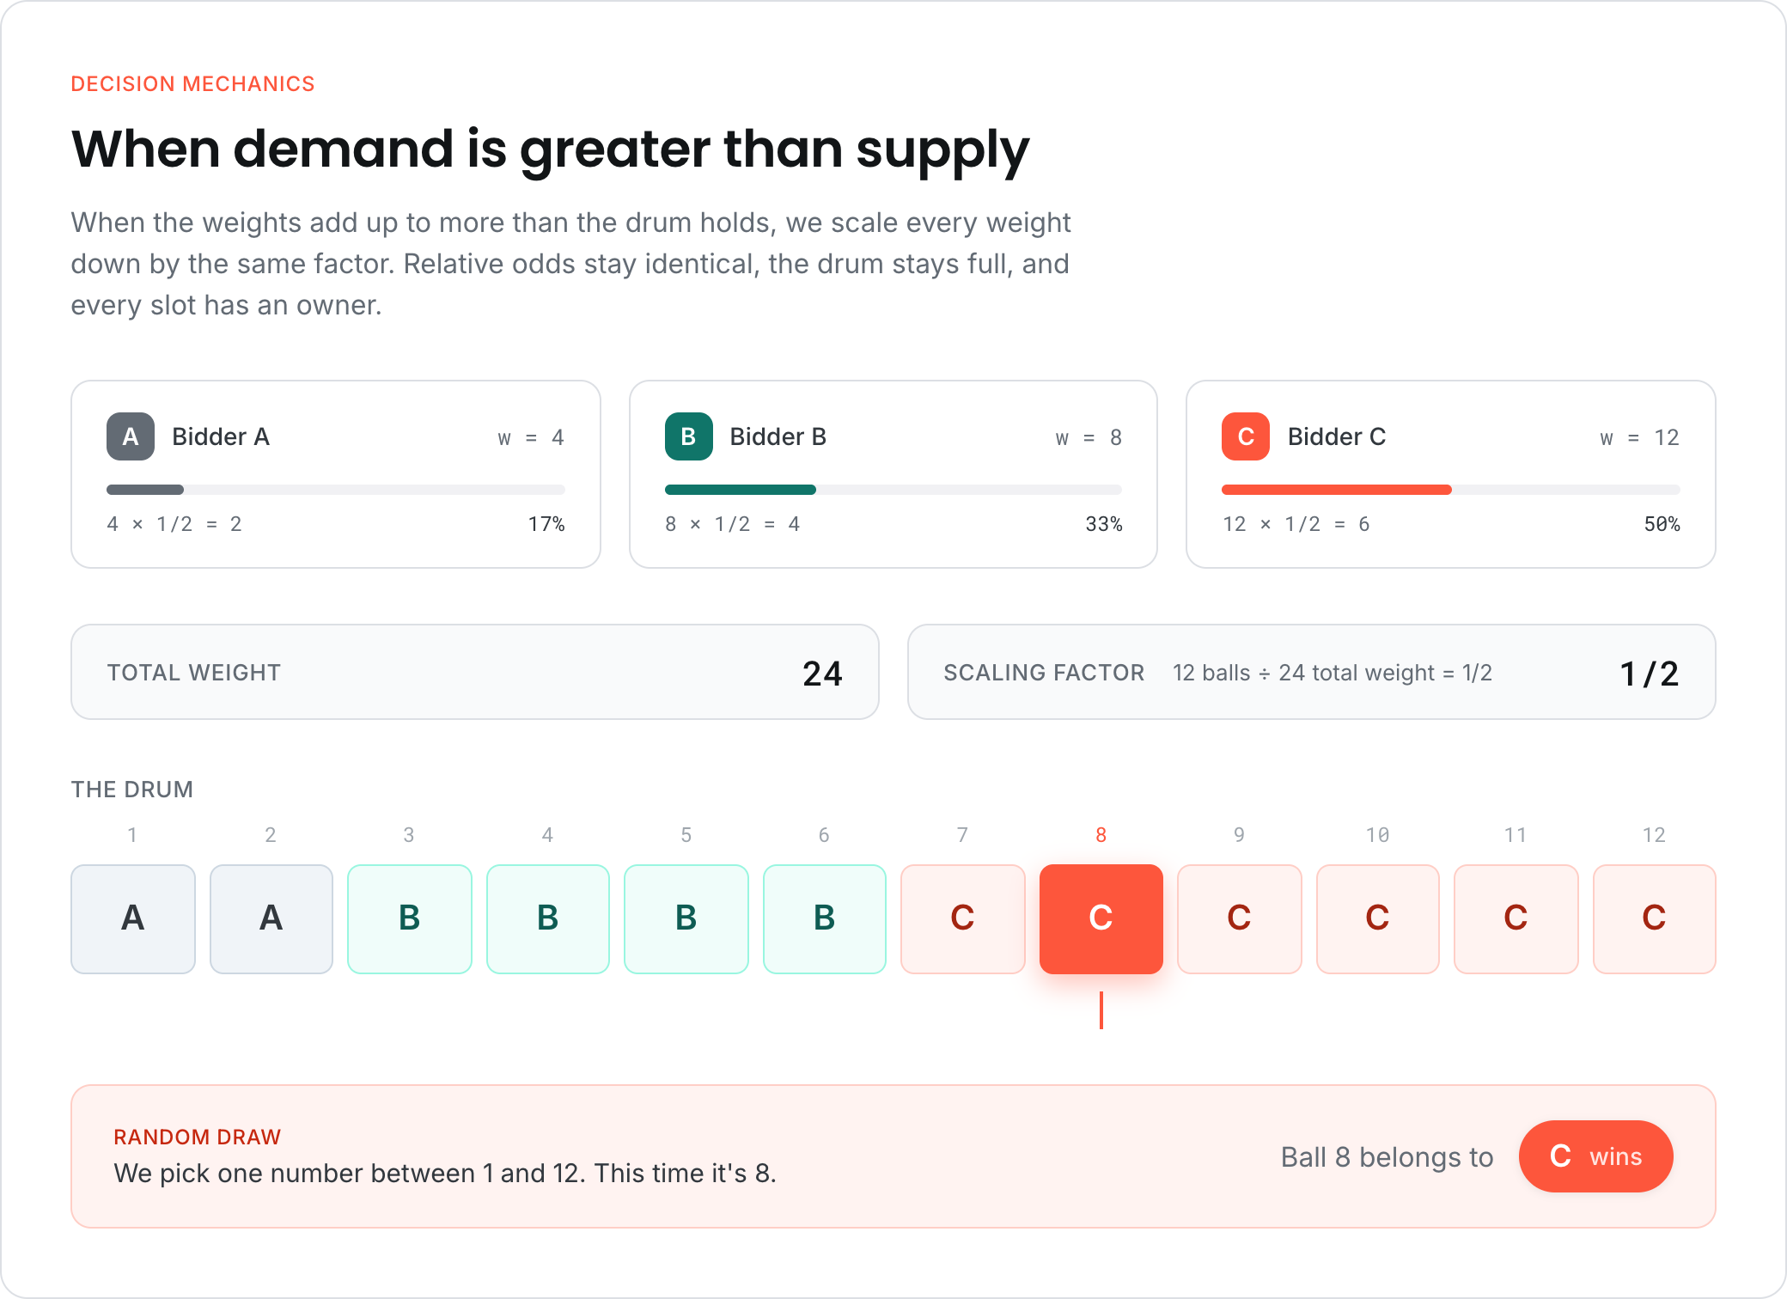Open the Scaling Factor panel
The image size is (1787, 1299).
point(1311,672)
